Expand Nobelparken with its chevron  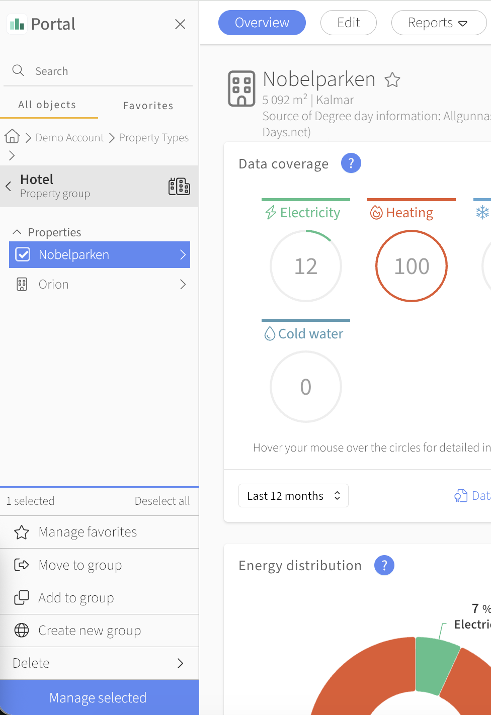(183, 254)
